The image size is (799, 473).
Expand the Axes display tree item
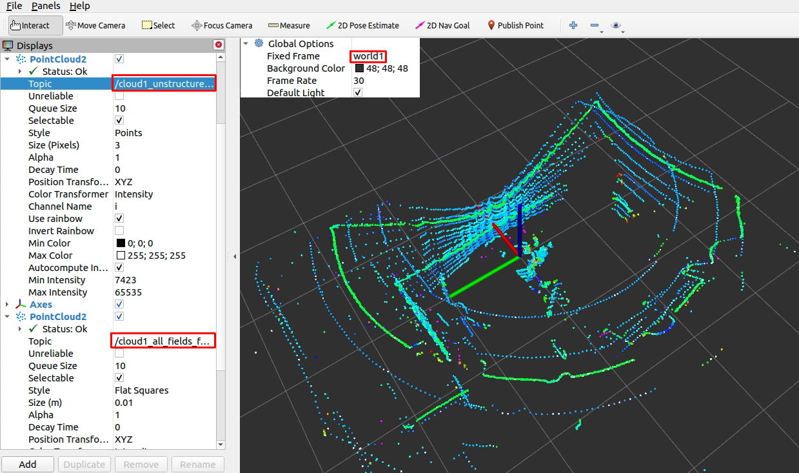[x=7, y=305]
